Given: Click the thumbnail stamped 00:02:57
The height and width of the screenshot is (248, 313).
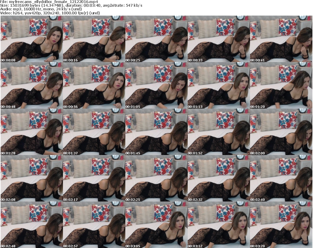Looking at the screenshot, I should click(x=94, y=225).
